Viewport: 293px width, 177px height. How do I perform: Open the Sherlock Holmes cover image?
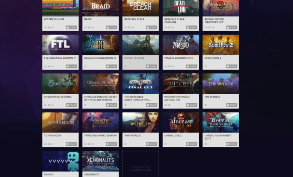[x=101, y=84]
